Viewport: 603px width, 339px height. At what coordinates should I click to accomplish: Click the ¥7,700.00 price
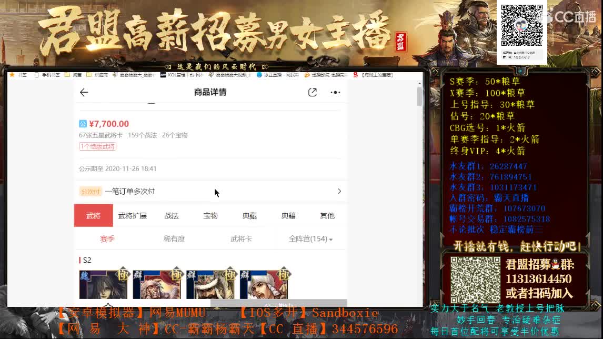[x=109, y=124]
